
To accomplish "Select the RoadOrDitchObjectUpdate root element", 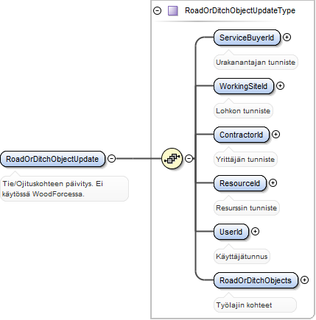I will click(52, 159).
